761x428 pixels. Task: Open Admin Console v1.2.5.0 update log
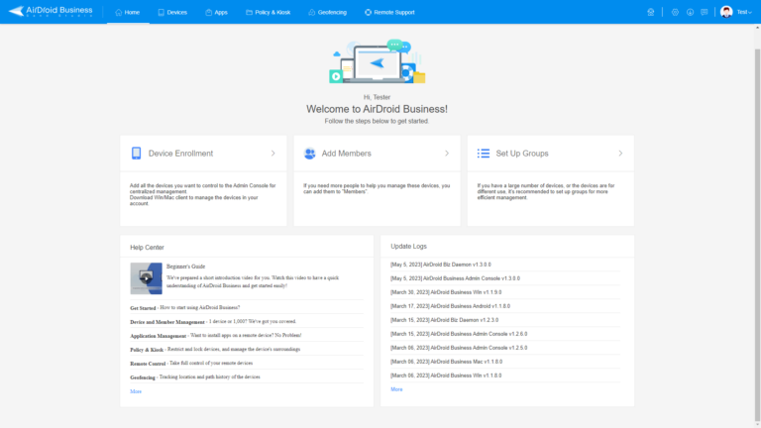pos(459,348)
